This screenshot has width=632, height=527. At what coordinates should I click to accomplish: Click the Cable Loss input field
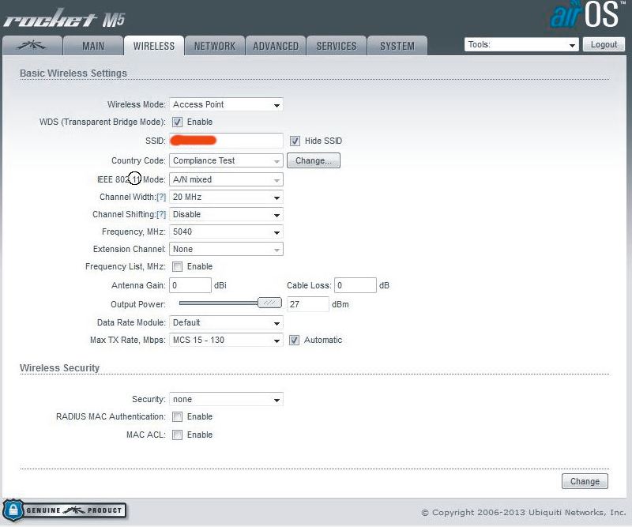[x=355, y=285]
